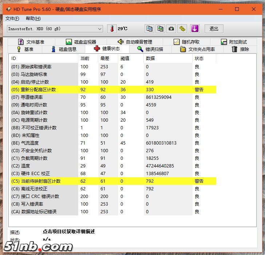Click the 基准 lightbulb icon

19,49
